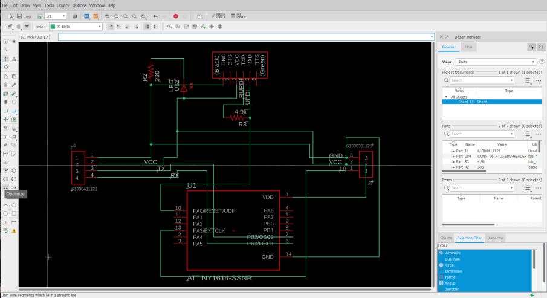This screenshot has width=547, height=298.
Task: Toggle the Bus Wire type in filter list
Action: pos(453,259)
